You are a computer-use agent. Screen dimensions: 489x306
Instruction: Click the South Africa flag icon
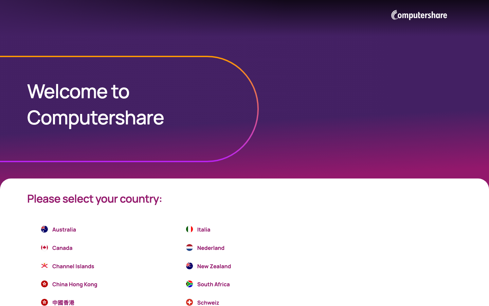coord(189,284)
